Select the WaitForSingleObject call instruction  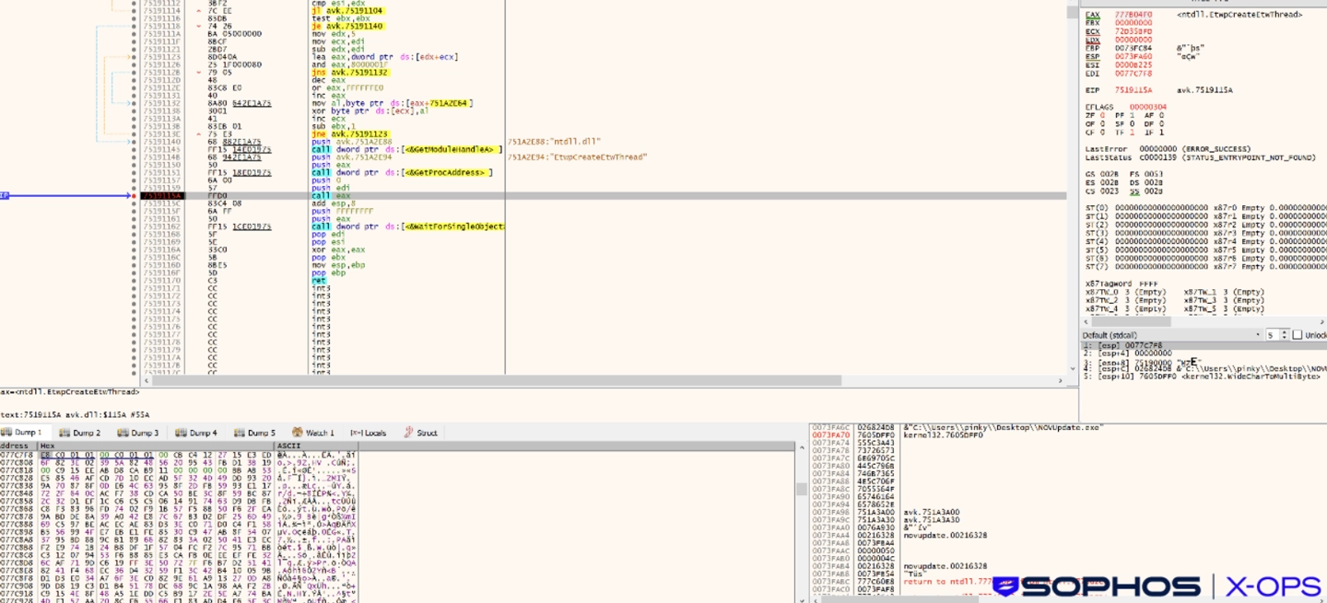pos(407,226)
